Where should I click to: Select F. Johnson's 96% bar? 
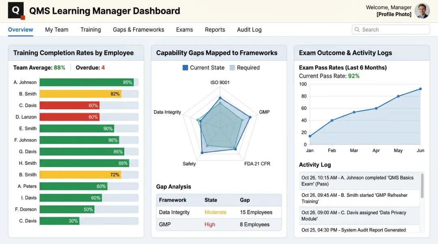79,140
